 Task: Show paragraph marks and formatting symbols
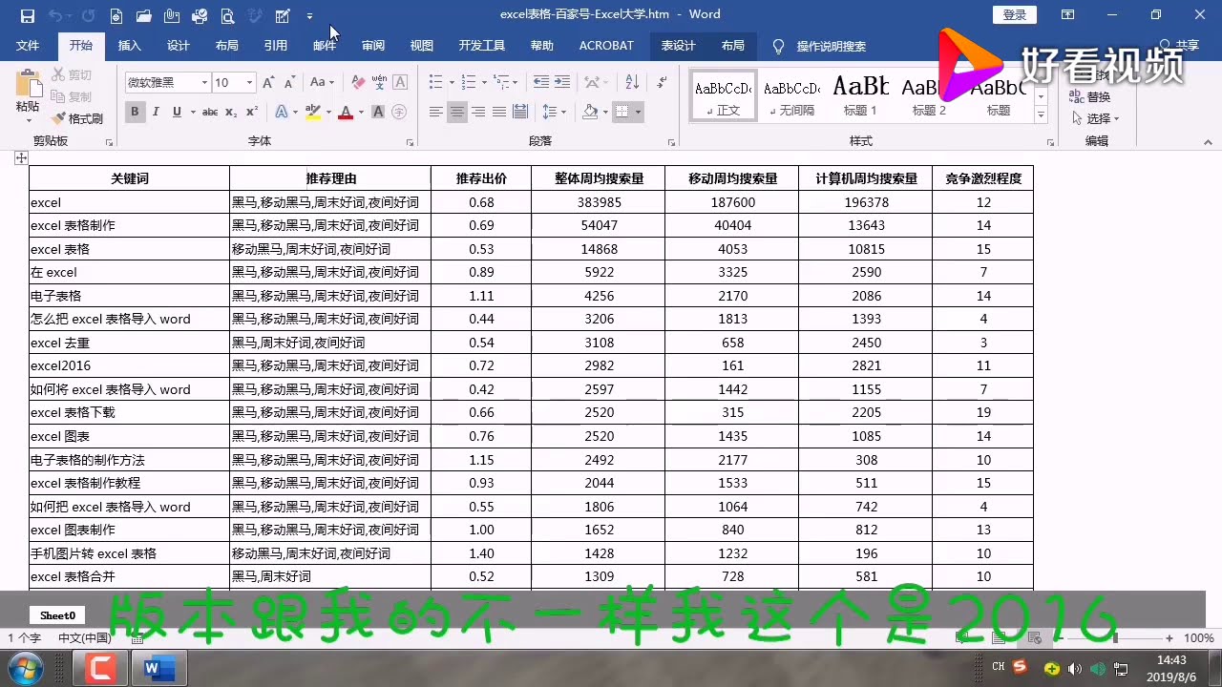(662, 83)
